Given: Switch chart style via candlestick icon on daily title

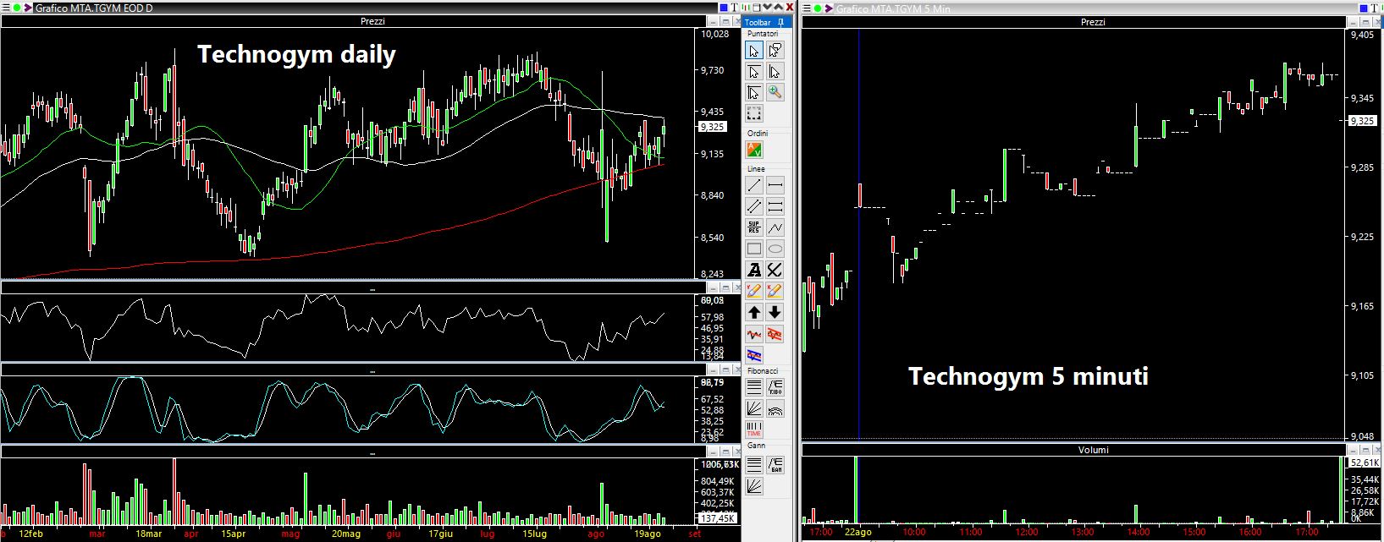Looking at the screenshot, I should tap(746, 8).
